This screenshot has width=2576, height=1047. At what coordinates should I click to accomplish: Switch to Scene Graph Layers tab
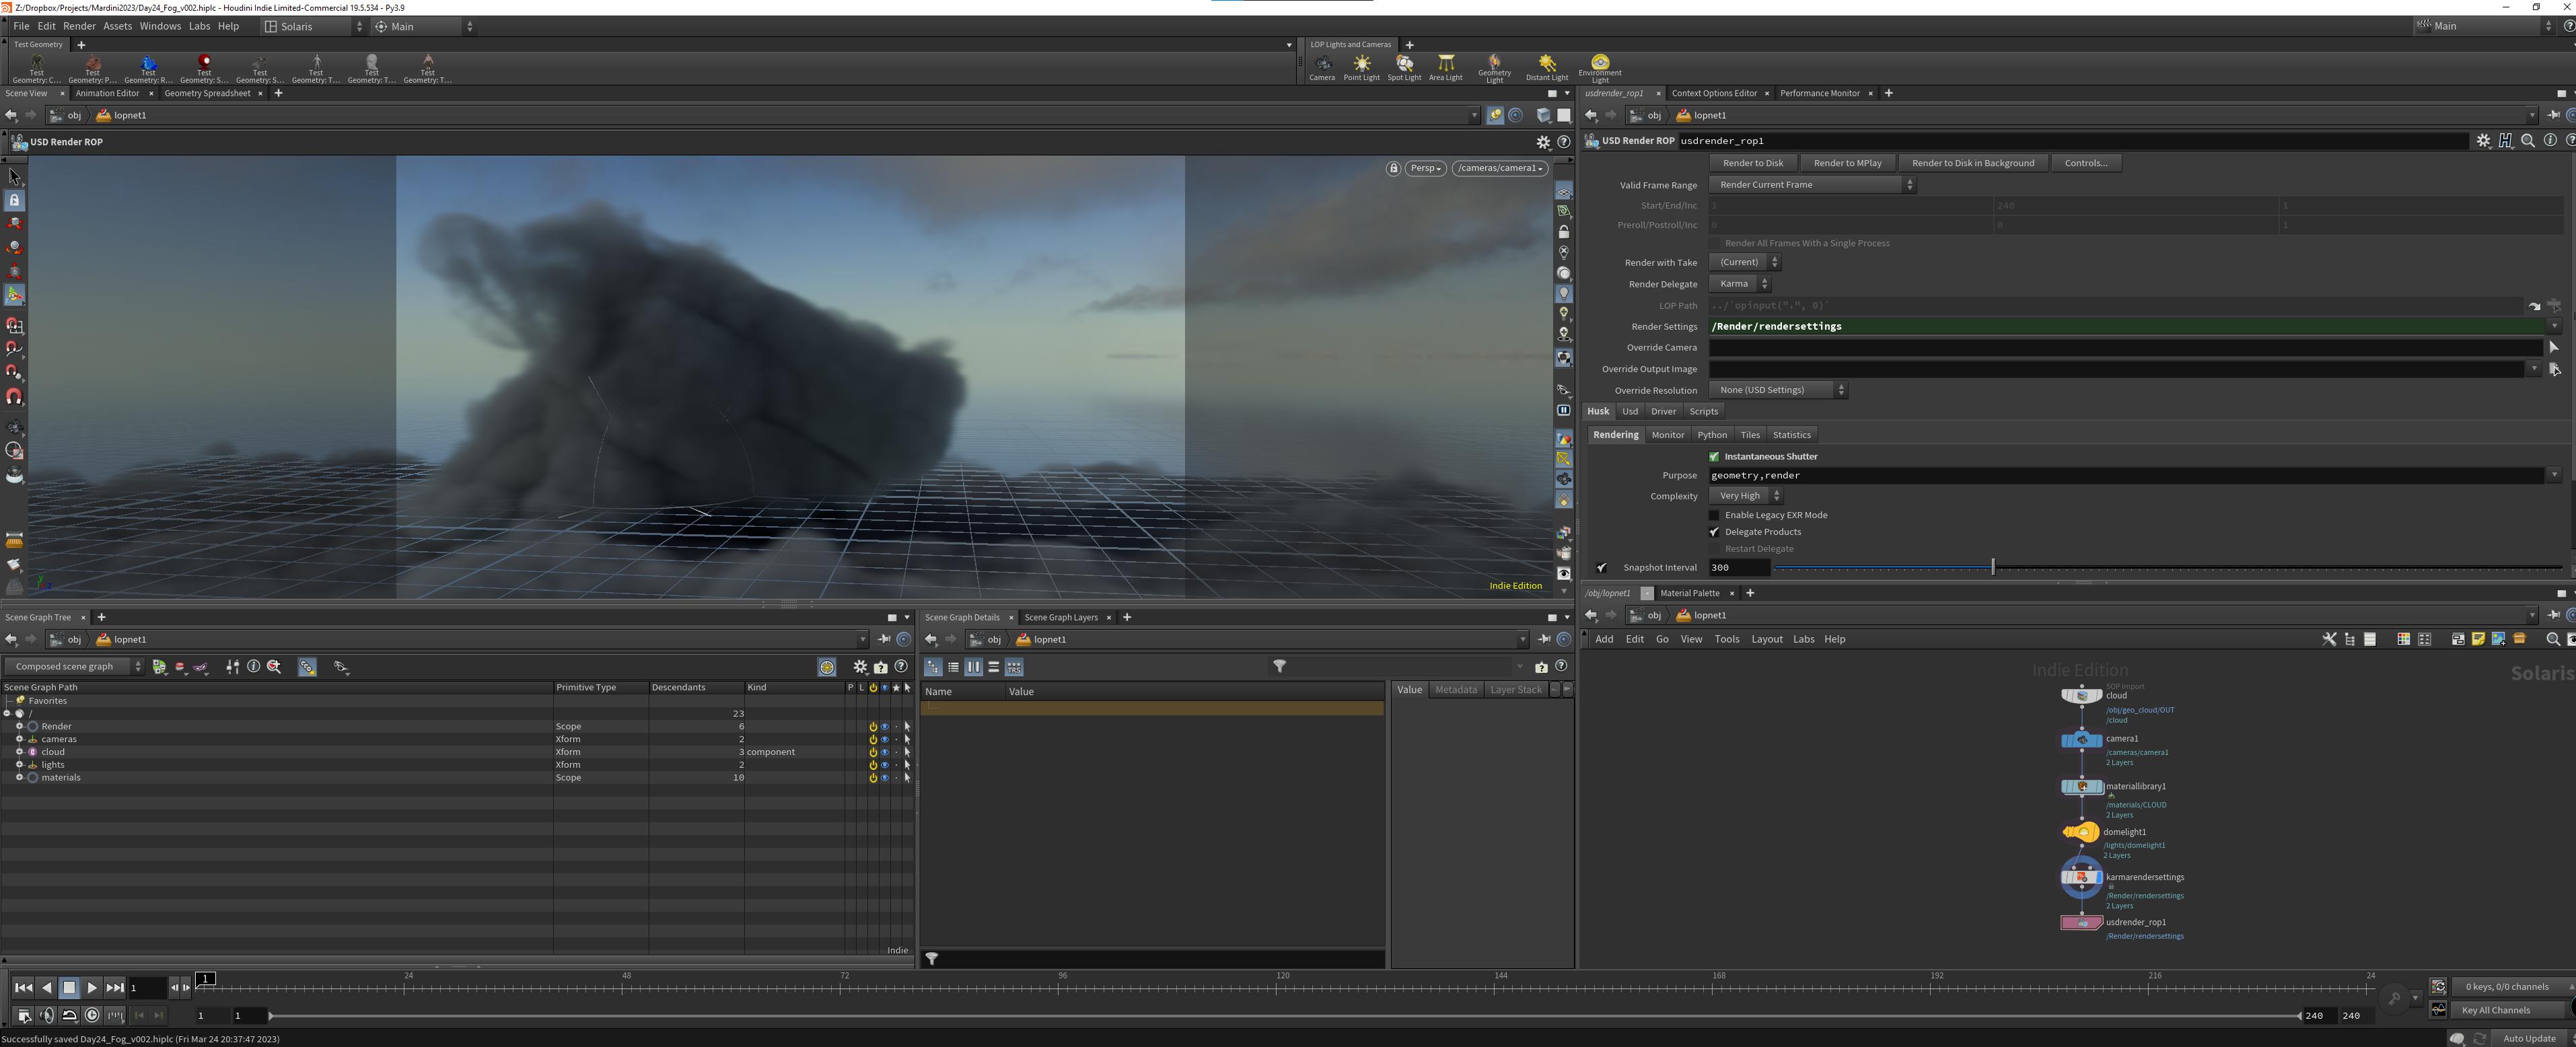point(1060,618)
